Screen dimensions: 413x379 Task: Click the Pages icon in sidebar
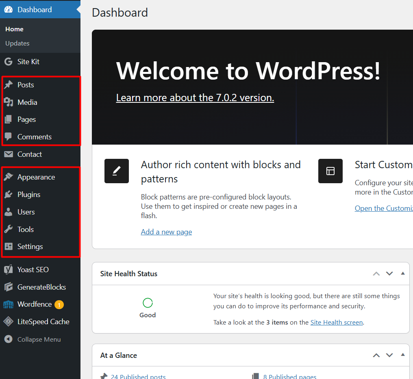tap(9, 119)
